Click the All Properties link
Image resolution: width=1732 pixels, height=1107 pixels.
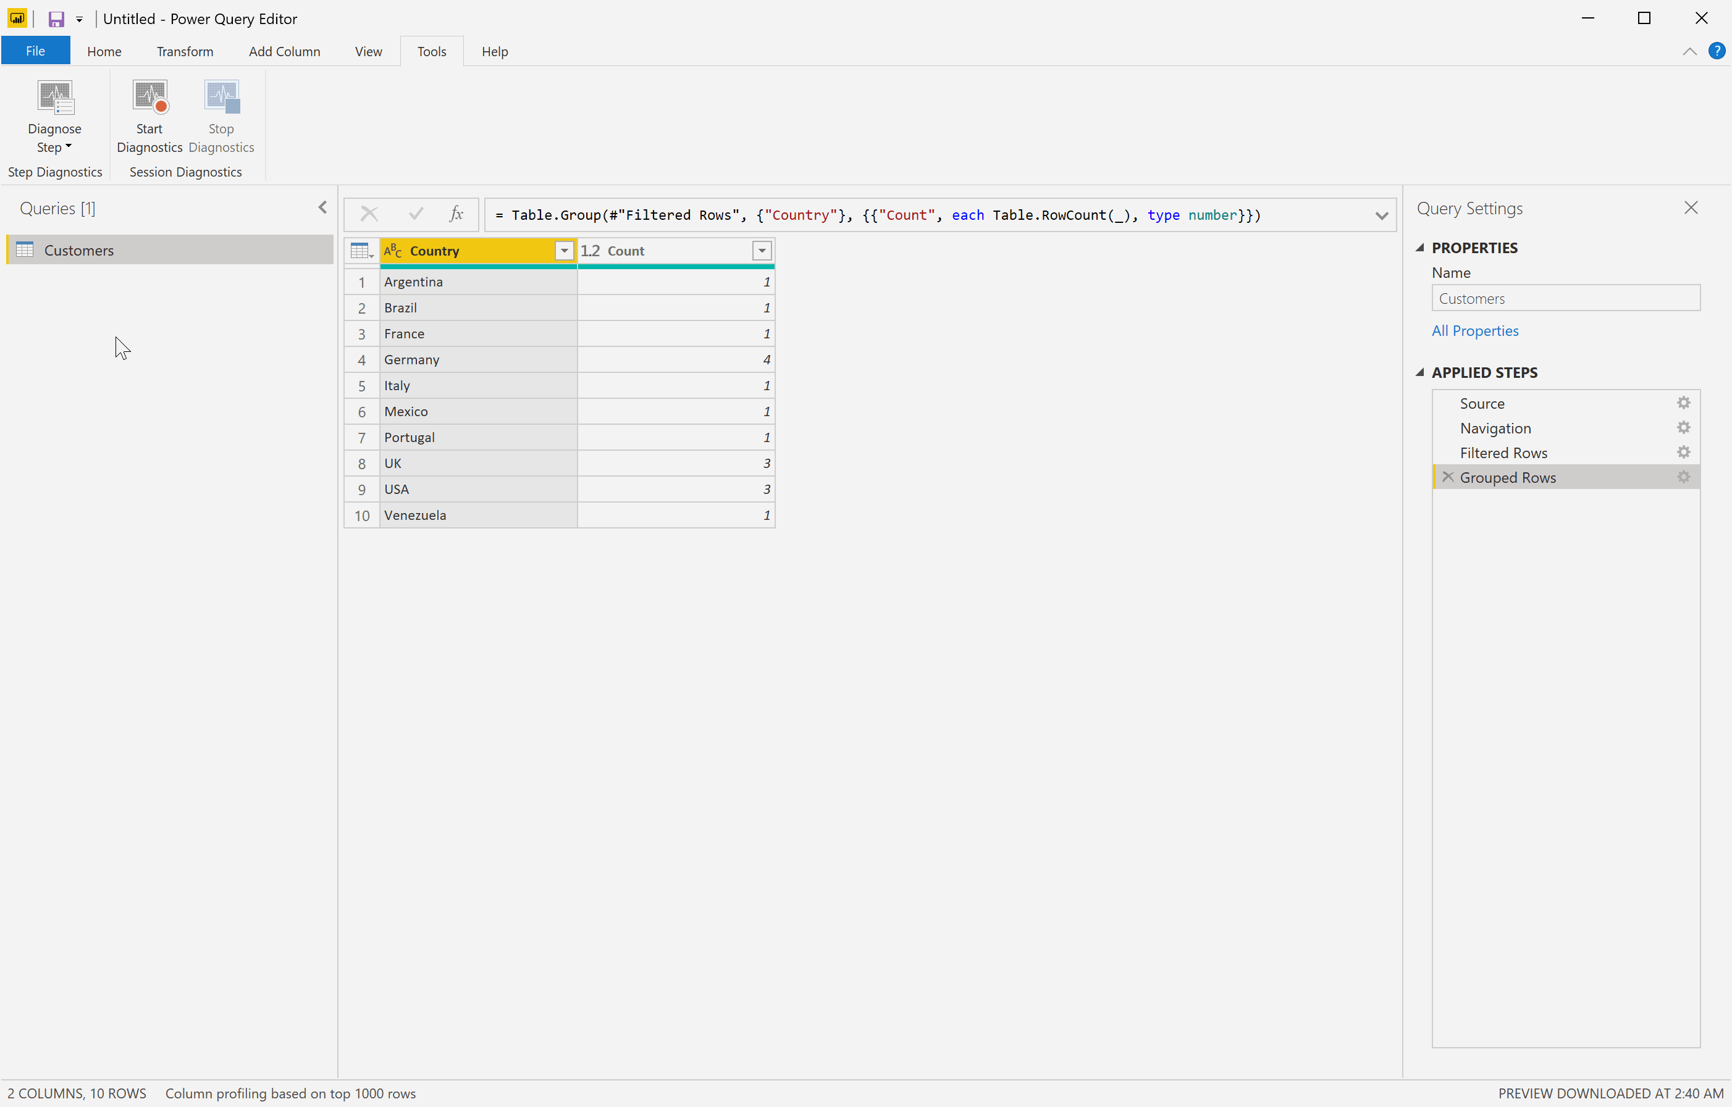[x=1473, y=331]
